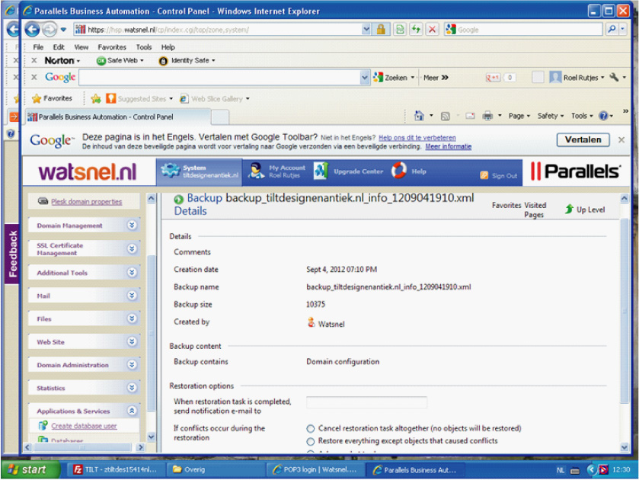This screenshot has width=639, height=480.
Task: Expand the Web Site section
Action: pyautogui.click(x=132, y=341)
